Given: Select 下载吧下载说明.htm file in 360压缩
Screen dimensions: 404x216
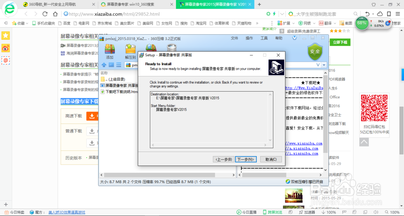Looking at the screenshot, I should 119,91.
